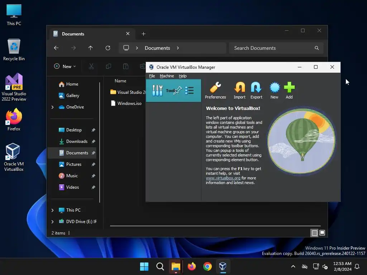The image size is (367, 275).
Task: Select the Visual Studio folder
Action: point(128,92)
